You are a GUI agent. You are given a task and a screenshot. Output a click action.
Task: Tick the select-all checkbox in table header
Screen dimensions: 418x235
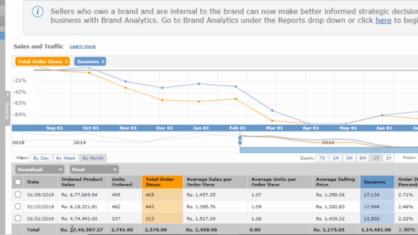coord(18,182)
